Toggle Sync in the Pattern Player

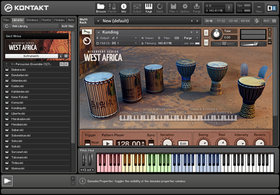pos(151,143)
